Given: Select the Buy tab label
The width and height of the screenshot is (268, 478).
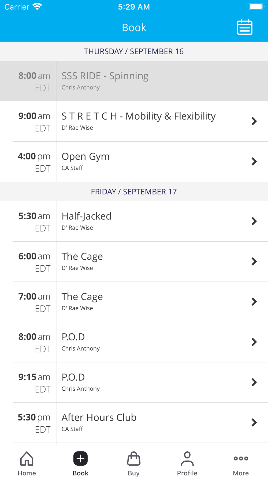Looking at the screenshot, I should [x=134, y=473].
